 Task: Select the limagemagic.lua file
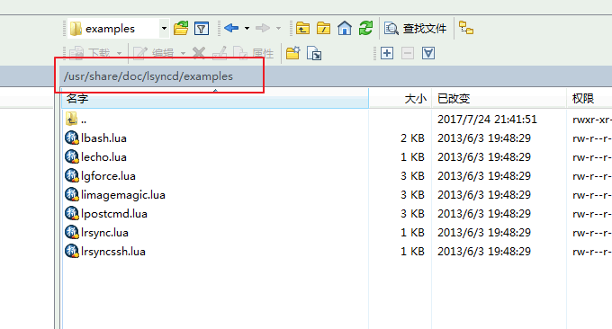[x=123, y=194]
